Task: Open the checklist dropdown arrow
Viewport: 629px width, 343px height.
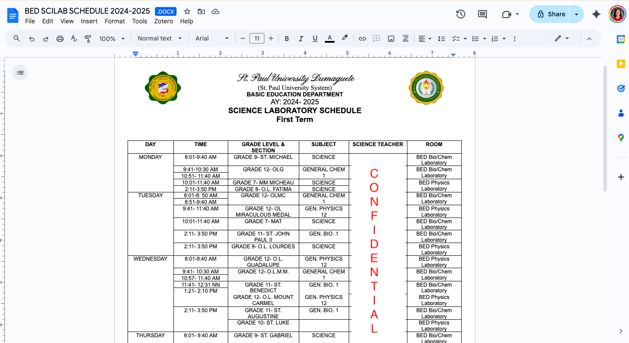Action: coord(465,39)
